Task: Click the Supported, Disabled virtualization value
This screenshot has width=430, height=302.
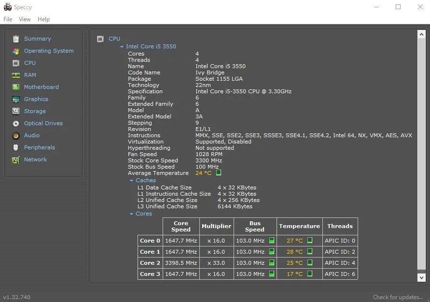Action: click(x=223, y=142)
